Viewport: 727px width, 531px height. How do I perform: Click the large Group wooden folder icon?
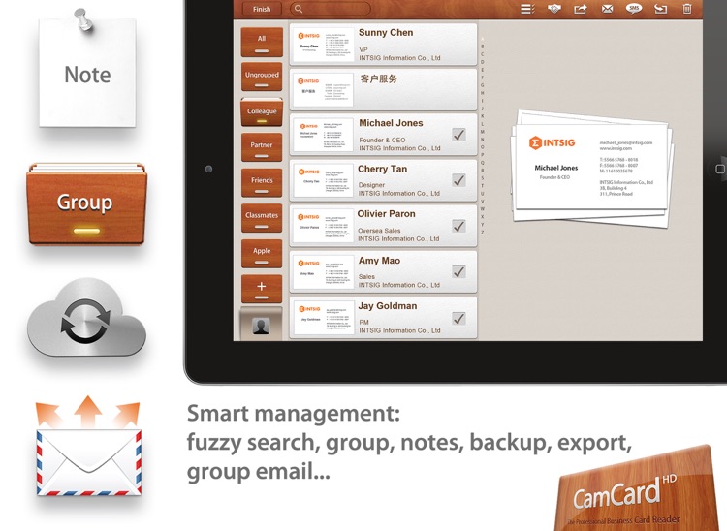(x=86, y=203)
